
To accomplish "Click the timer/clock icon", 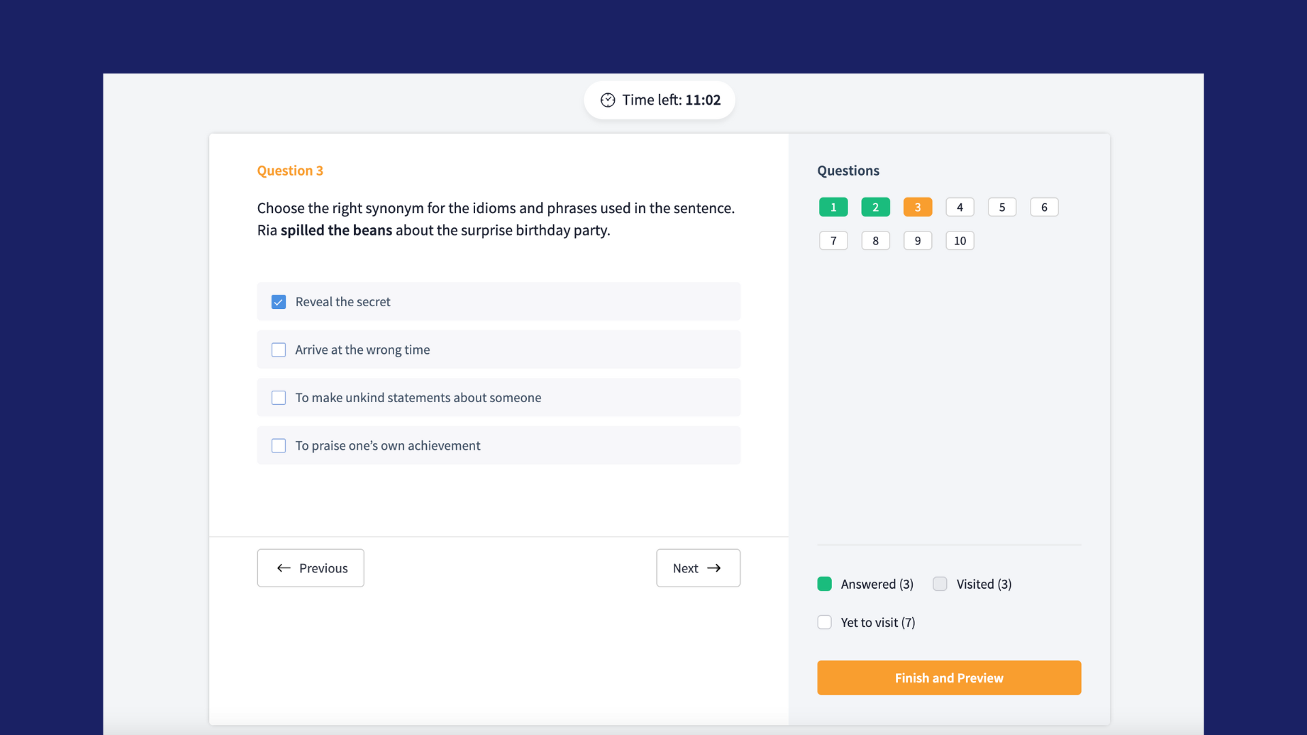I will click(607, 99).
